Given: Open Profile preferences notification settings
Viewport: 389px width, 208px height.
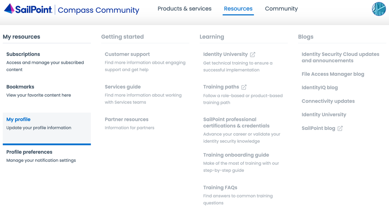Looking at the screenshot, I should 29,152.
